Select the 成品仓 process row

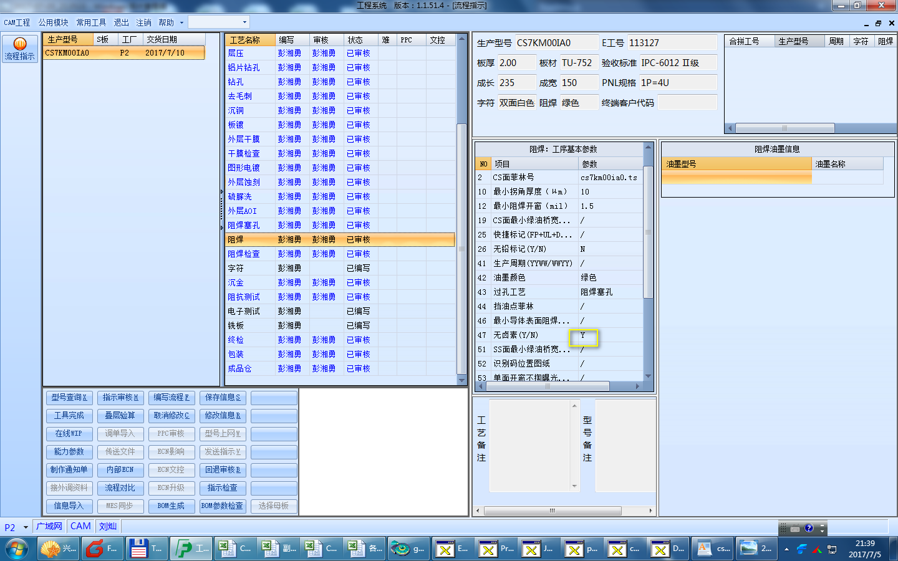coord(340,368)
